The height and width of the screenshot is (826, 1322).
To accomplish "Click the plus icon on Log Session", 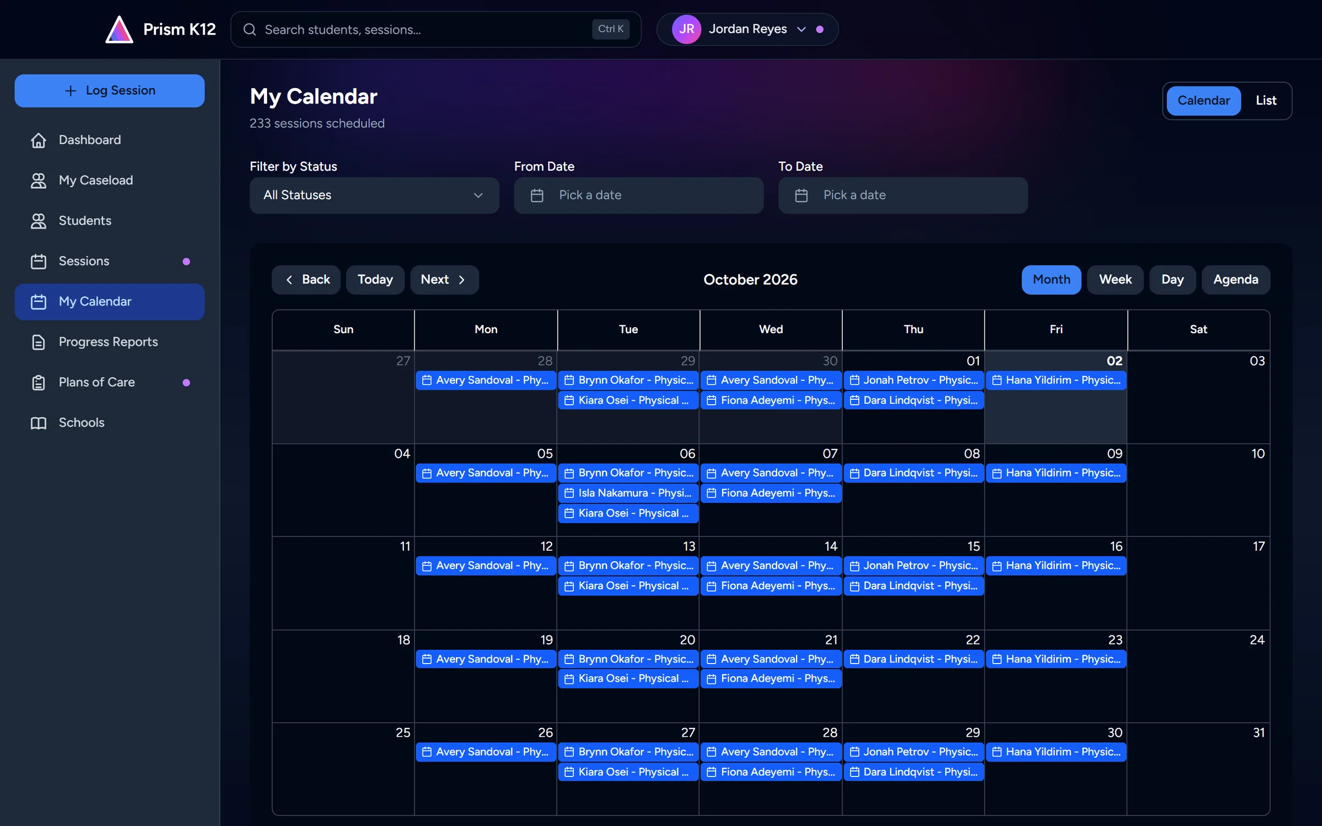I will click(x=71, y=90).
